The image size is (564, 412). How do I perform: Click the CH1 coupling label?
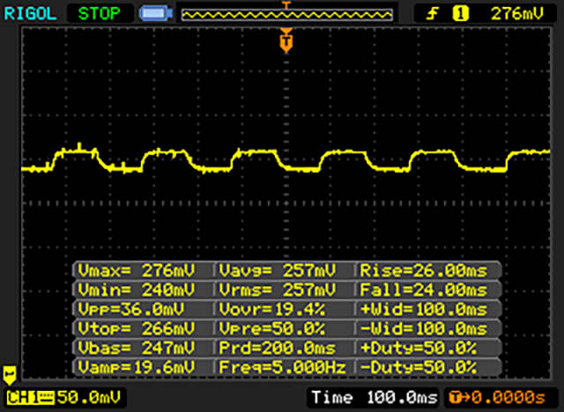pyautogui.click(x=30, y=398)
